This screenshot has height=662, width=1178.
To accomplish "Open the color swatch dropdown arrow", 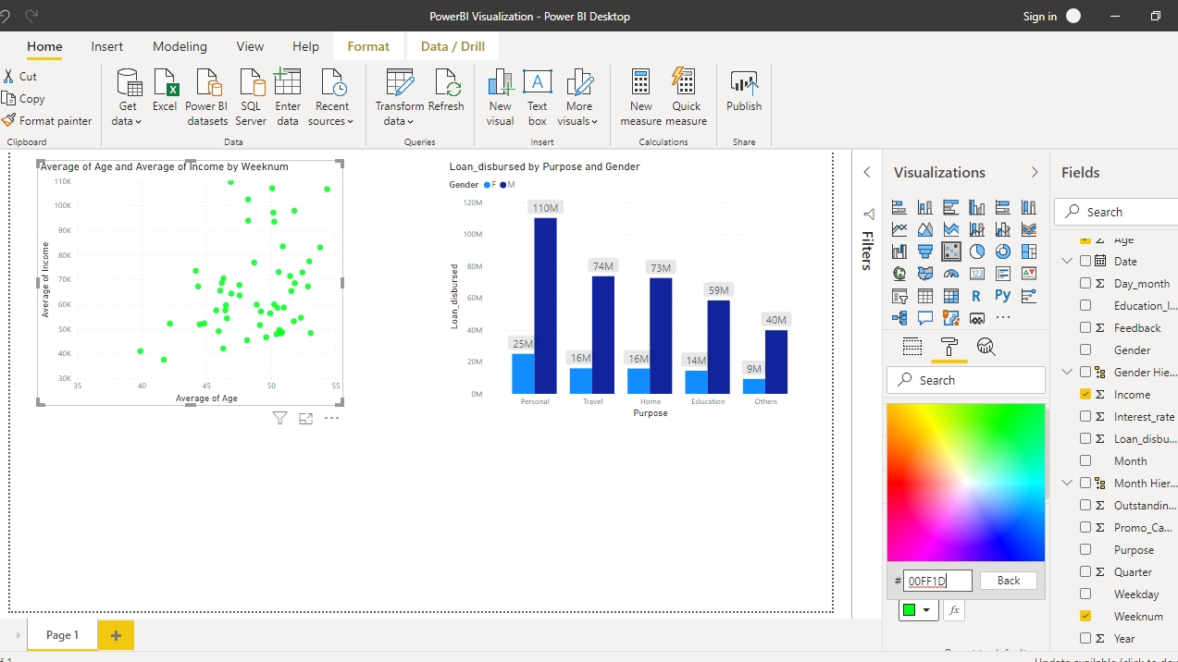I will coord(926,610).
